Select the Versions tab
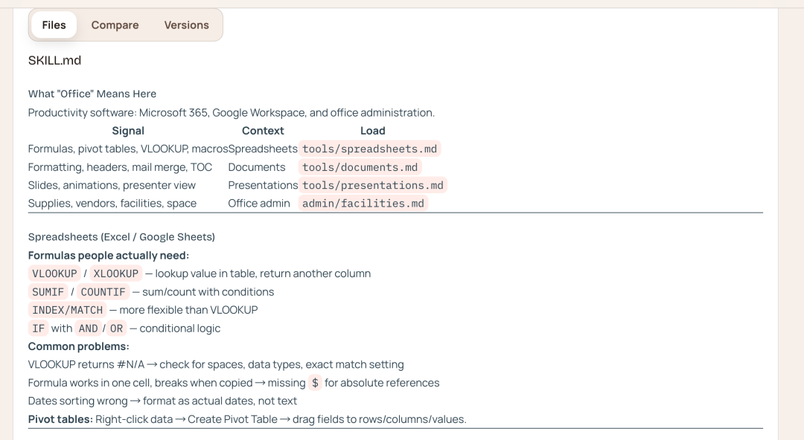This screenshot has width=804, height=440. click(186, 25)
